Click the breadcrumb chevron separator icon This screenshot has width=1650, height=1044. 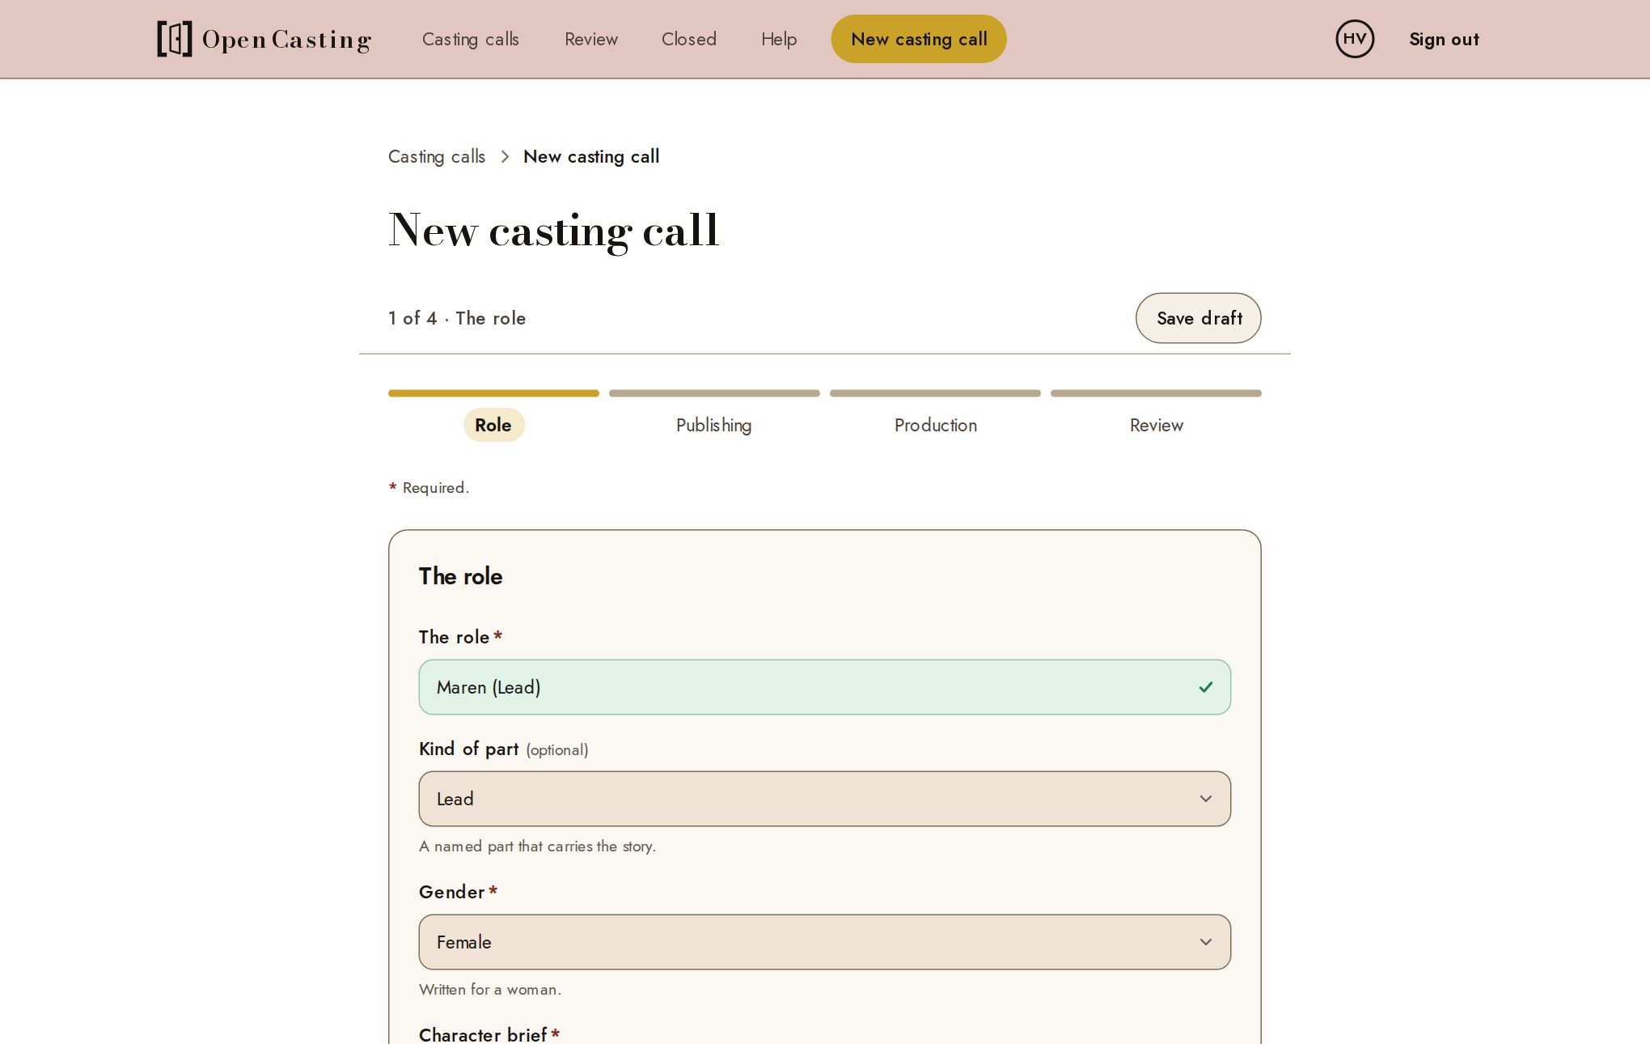click(x=505, y=157)
